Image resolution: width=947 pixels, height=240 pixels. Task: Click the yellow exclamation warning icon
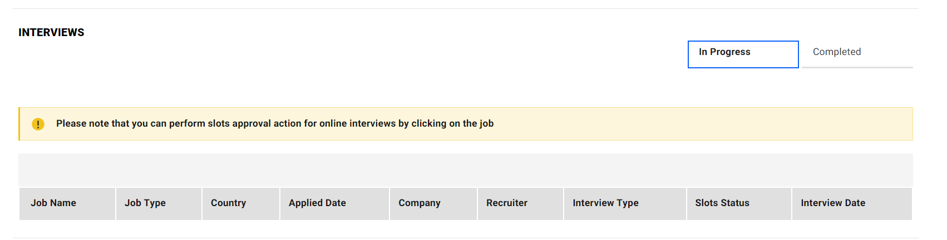click(38, 124)
